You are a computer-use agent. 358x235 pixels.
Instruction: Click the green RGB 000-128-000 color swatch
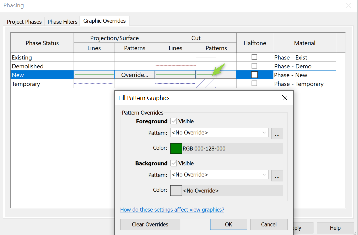(x=176, y=148)
